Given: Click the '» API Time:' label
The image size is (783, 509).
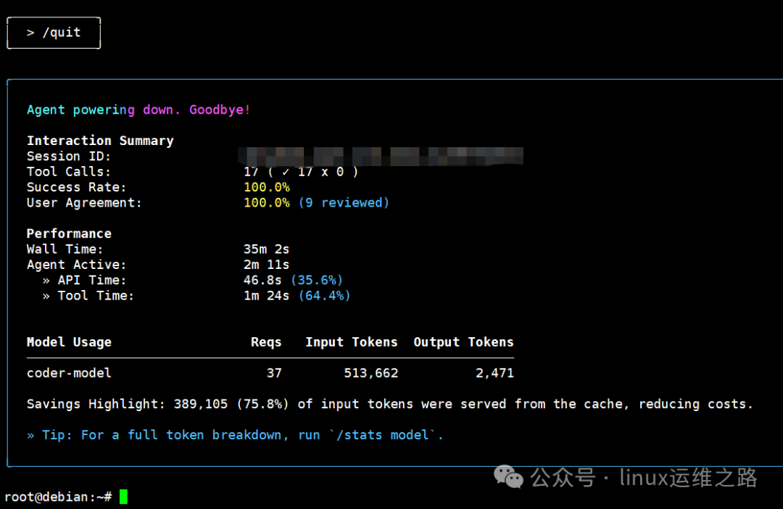Looking at the screenshot, I should 84,280.
